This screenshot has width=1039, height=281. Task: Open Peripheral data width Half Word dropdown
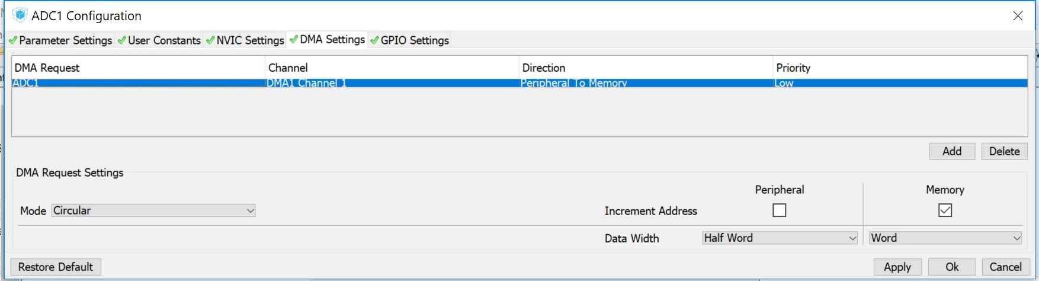pos(780,238)
